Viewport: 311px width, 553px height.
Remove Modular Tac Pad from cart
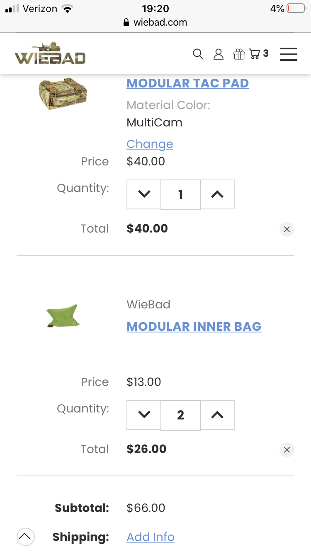click(287, 229)
